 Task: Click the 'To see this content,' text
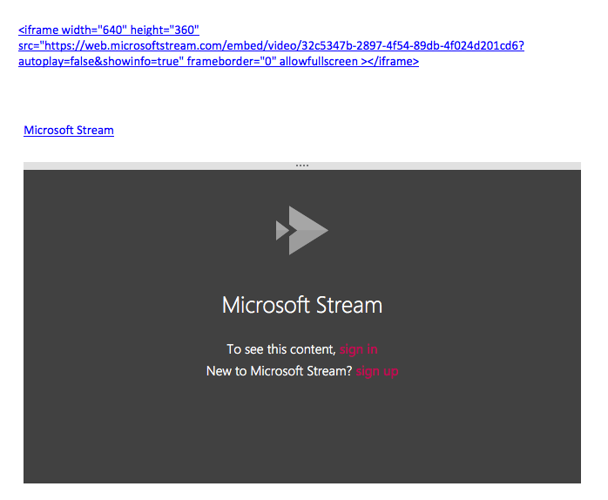[281, 349]
